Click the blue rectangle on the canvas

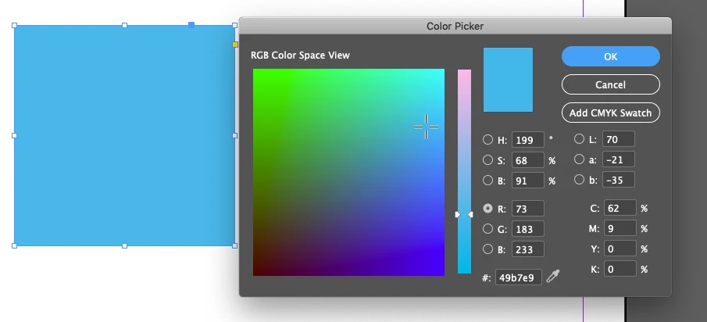[124, 135]
